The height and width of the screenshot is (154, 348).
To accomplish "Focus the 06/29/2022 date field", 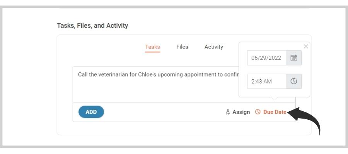I will pyautogui.click(x=266, y=58).
